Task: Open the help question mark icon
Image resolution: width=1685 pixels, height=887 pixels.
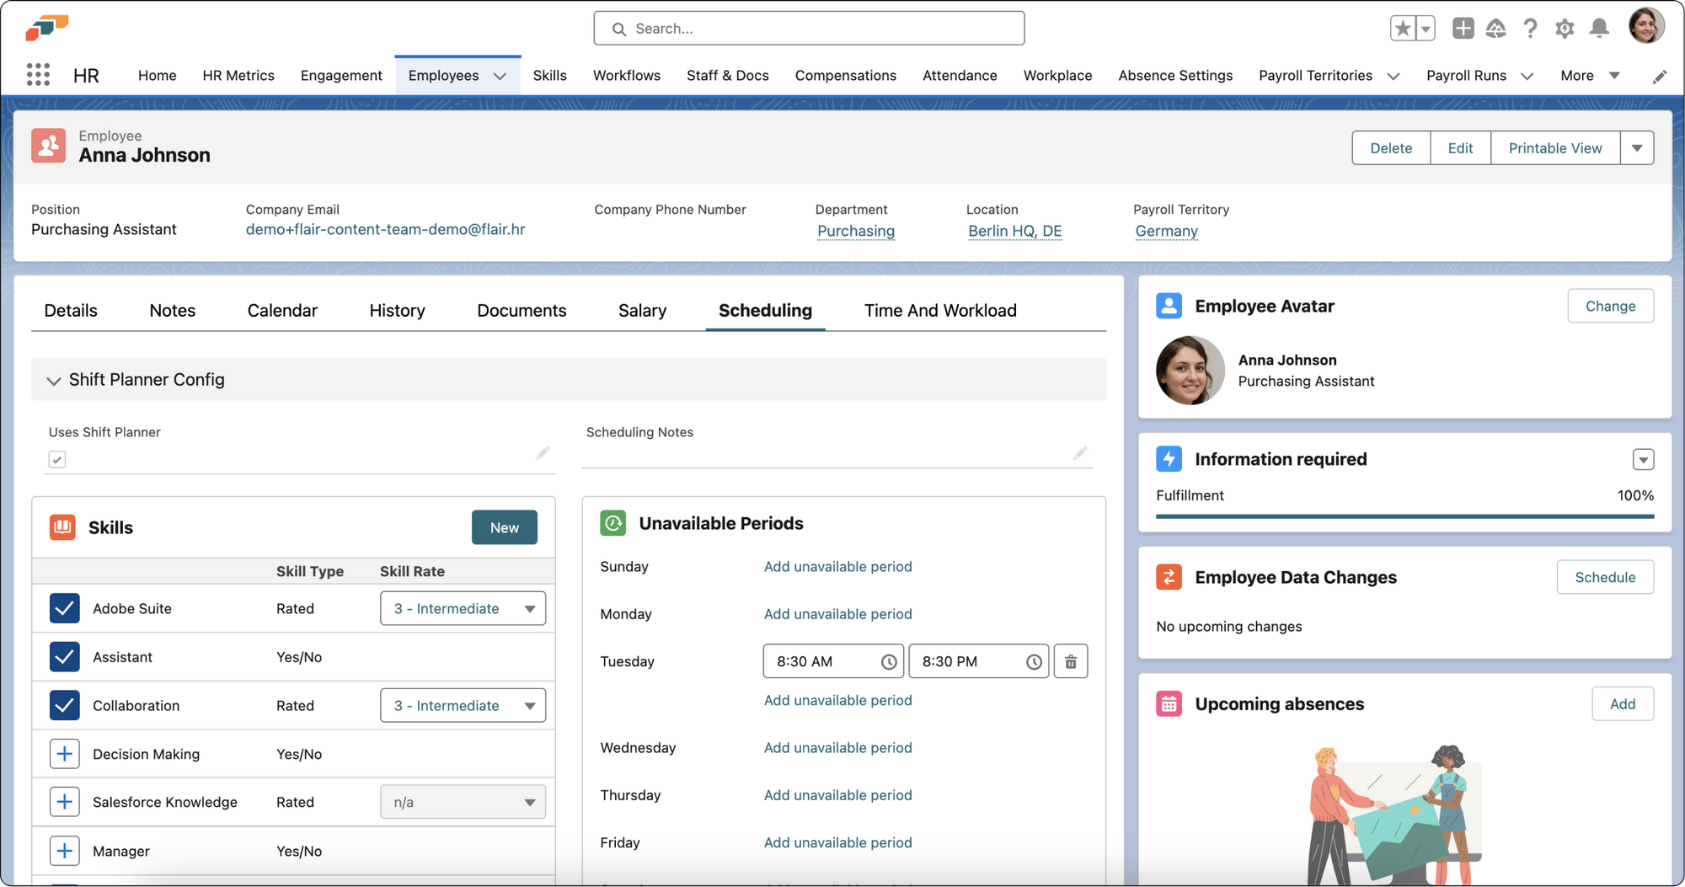Action: [x=1530, y=29]
